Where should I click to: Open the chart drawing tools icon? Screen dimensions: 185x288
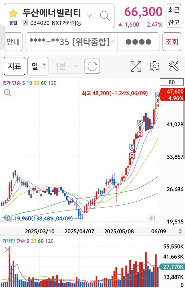pos(174,66)
